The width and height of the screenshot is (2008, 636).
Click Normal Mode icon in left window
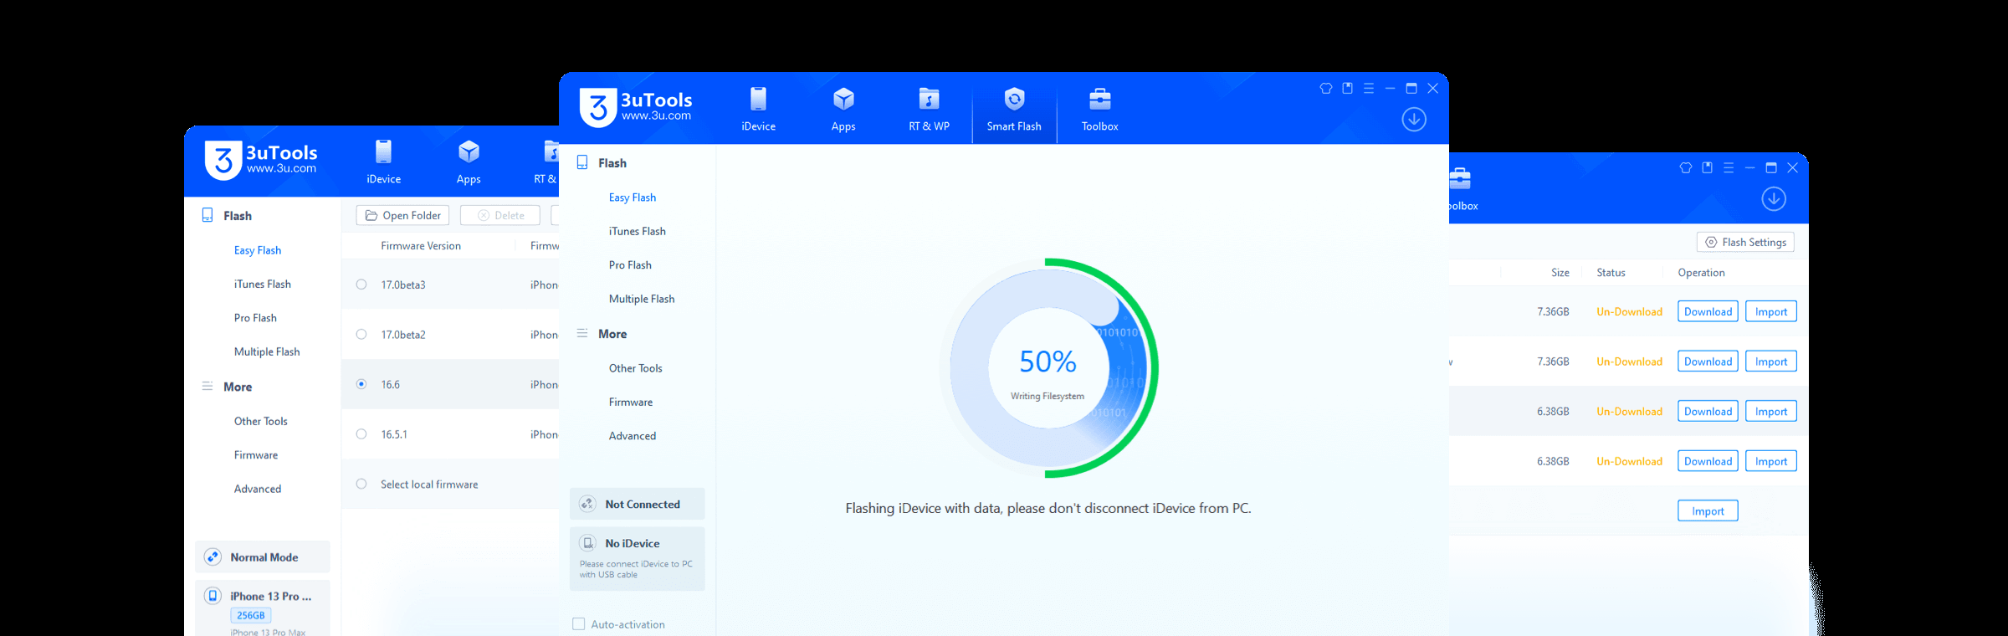[213, 557]
